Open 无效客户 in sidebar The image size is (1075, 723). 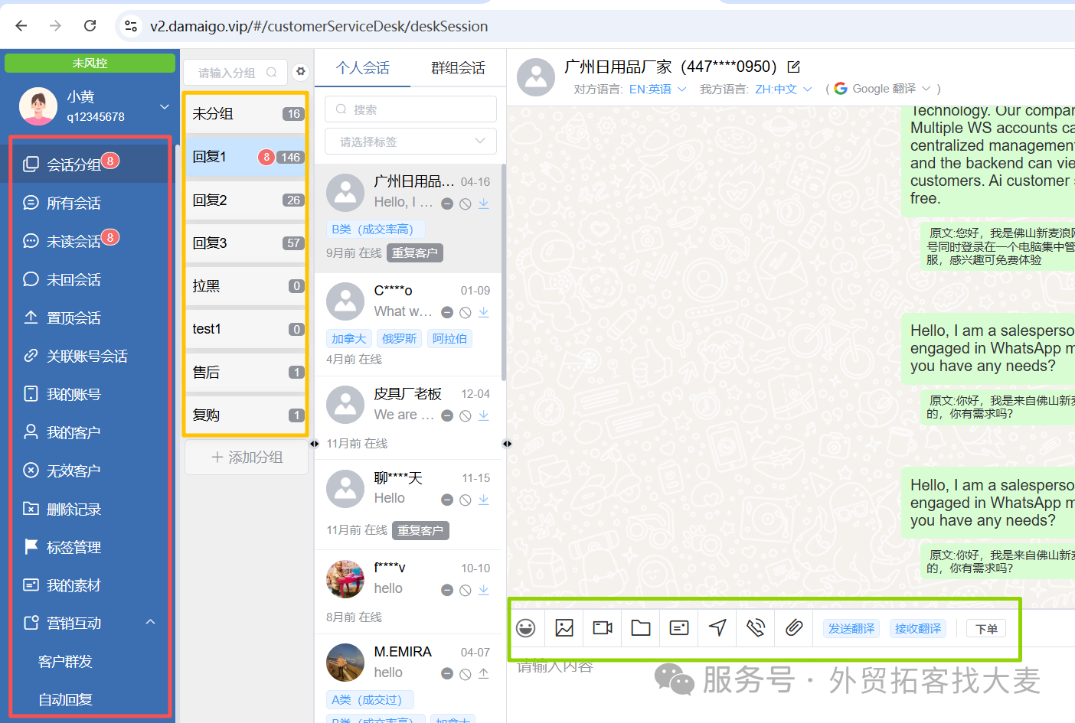[90, 471]
